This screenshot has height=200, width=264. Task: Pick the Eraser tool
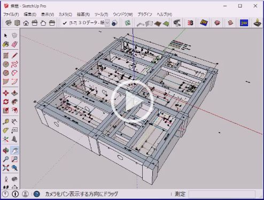click(14, 44)
